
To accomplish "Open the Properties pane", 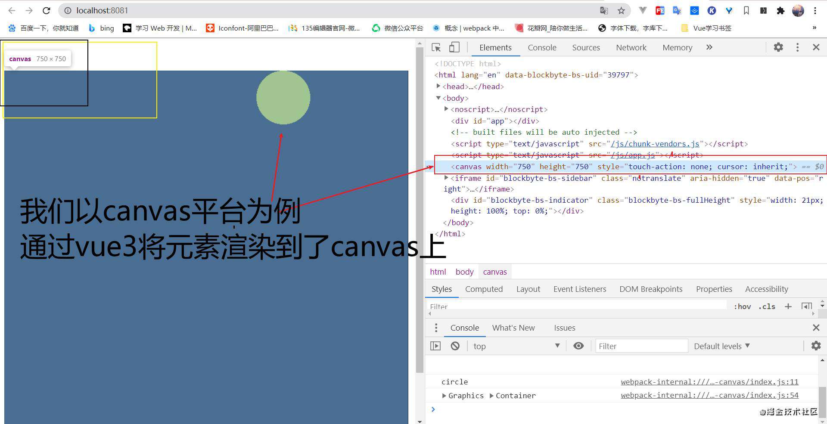I will coord(714,289).
